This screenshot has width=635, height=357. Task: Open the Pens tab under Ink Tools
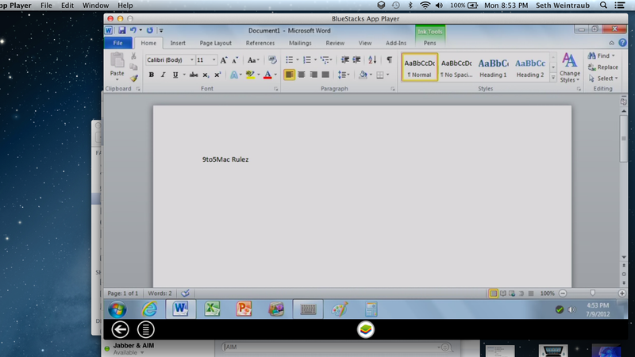[429, 43]
